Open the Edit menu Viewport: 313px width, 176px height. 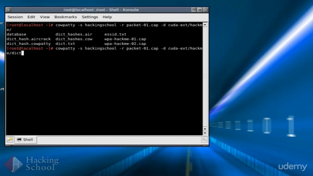coord(31,17)
